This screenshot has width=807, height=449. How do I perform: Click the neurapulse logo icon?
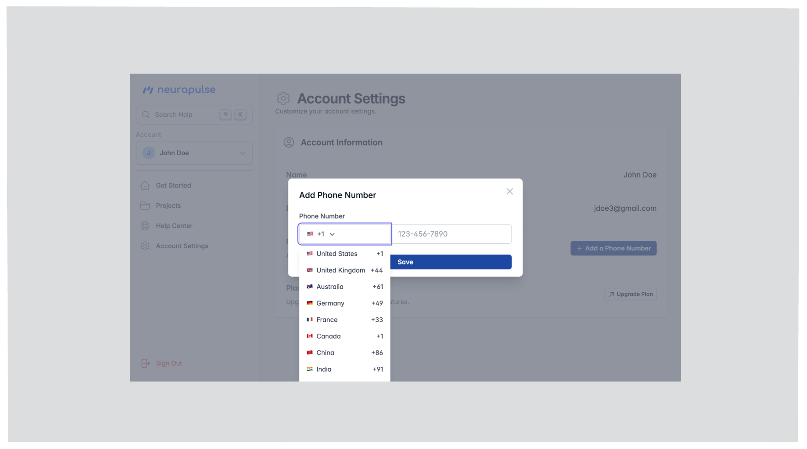[x=148, y=90]
